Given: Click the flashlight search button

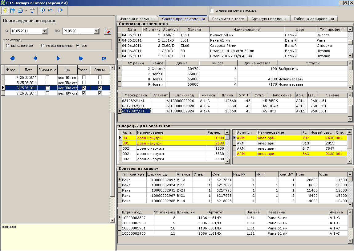Looking at the screenshot, I should [107, 31].
